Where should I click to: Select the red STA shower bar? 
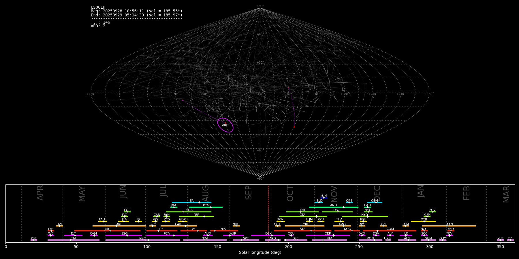tap(302, 231)
